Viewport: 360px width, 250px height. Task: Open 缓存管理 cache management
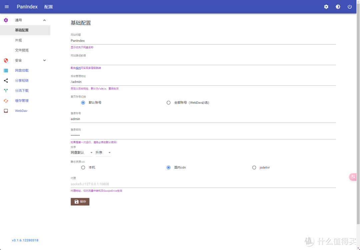tap(22, 100)
